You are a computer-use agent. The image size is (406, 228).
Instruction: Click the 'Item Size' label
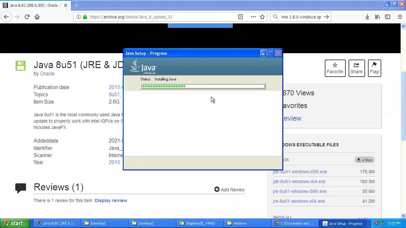pyautogui.click(x=44, y=102)
